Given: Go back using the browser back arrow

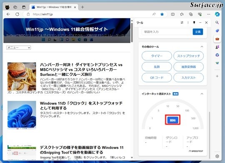Looking at the screenshot, I should click(x=8, y=14).
